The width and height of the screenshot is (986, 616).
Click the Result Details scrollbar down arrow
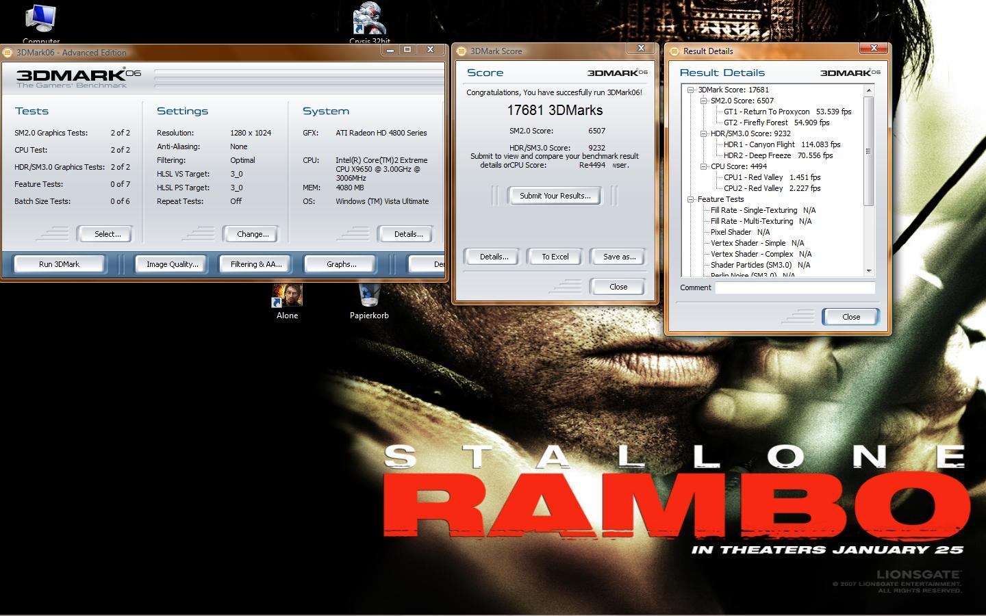(x=869, y=271)
